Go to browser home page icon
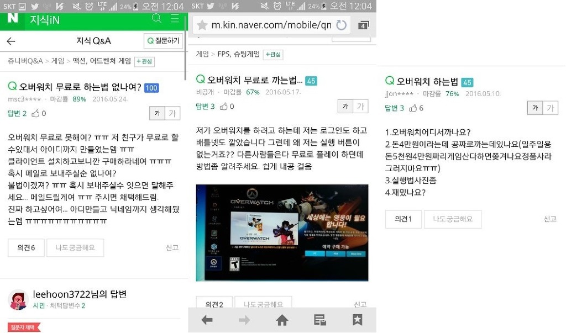The image size is (566, 333). tap(282, 320)
